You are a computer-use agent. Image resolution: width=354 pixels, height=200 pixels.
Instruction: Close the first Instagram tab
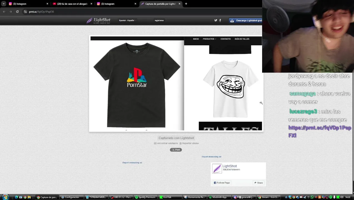point(47,4)
